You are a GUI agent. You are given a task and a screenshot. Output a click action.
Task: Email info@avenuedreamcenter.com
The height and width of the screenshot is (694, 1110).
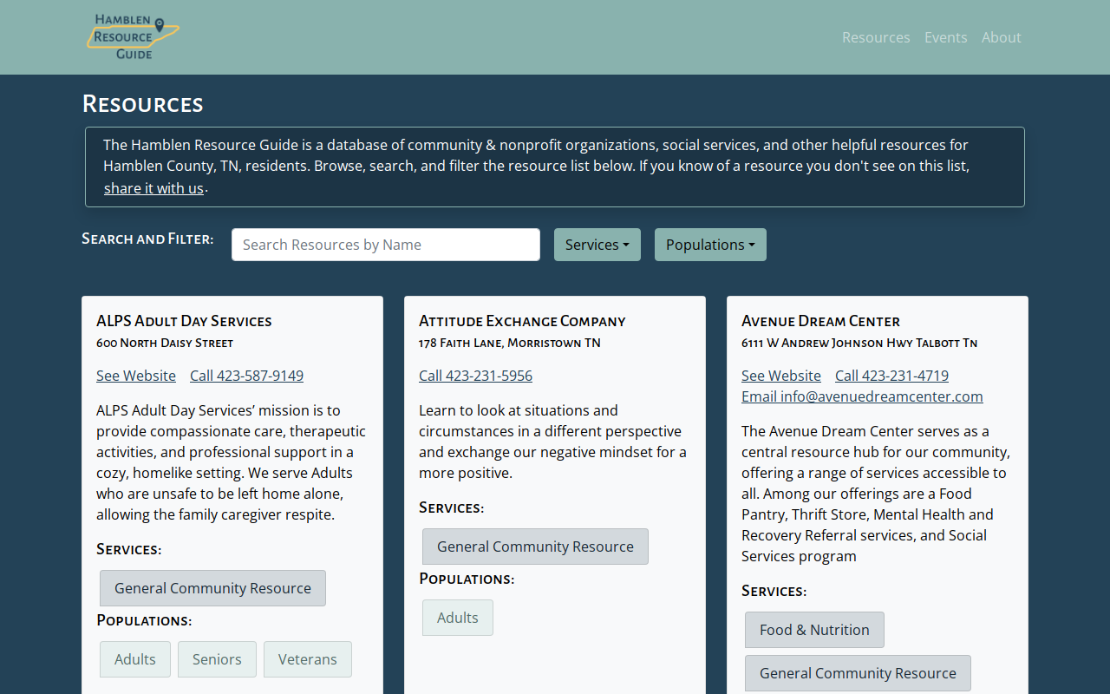[862, 396]
